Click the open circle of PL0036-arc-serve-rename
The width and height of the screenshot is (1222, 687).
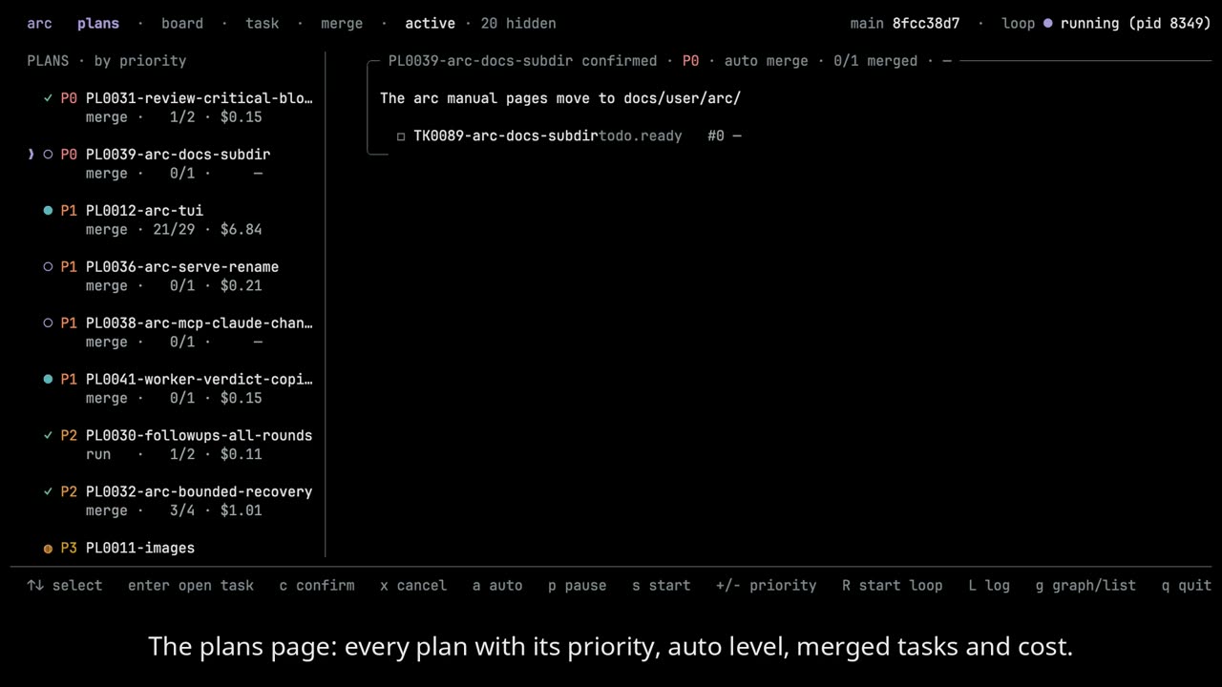[48, 267]
